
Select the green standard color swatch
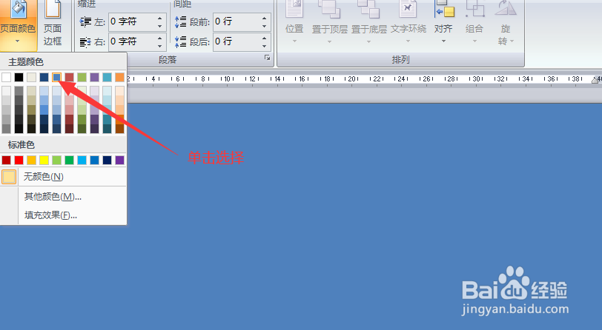point(70,160)
